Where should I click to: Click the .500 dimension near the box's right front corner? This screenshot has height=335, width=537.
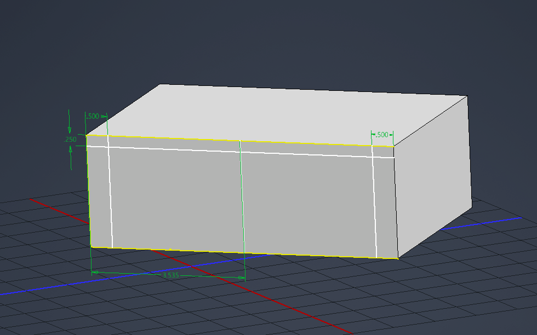click(x=382, y=135)
